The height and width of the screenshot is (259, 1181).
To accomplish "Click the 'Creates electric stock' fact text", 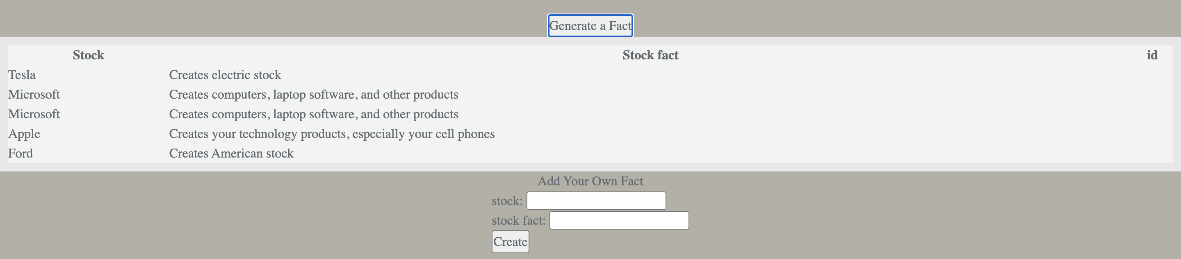I will (225, 75).
